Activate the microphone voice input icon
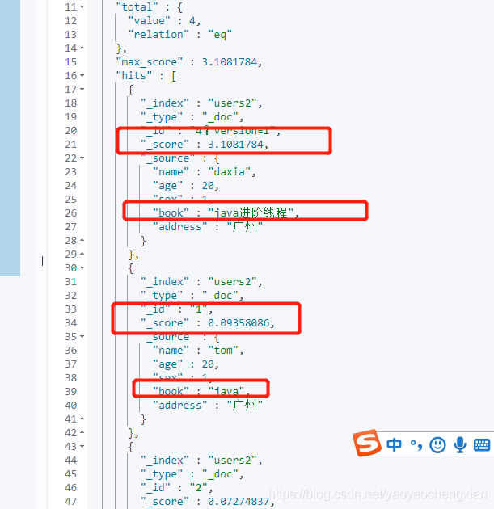Image resolution: width=494 pixels, height=509 pixels. 460,444
